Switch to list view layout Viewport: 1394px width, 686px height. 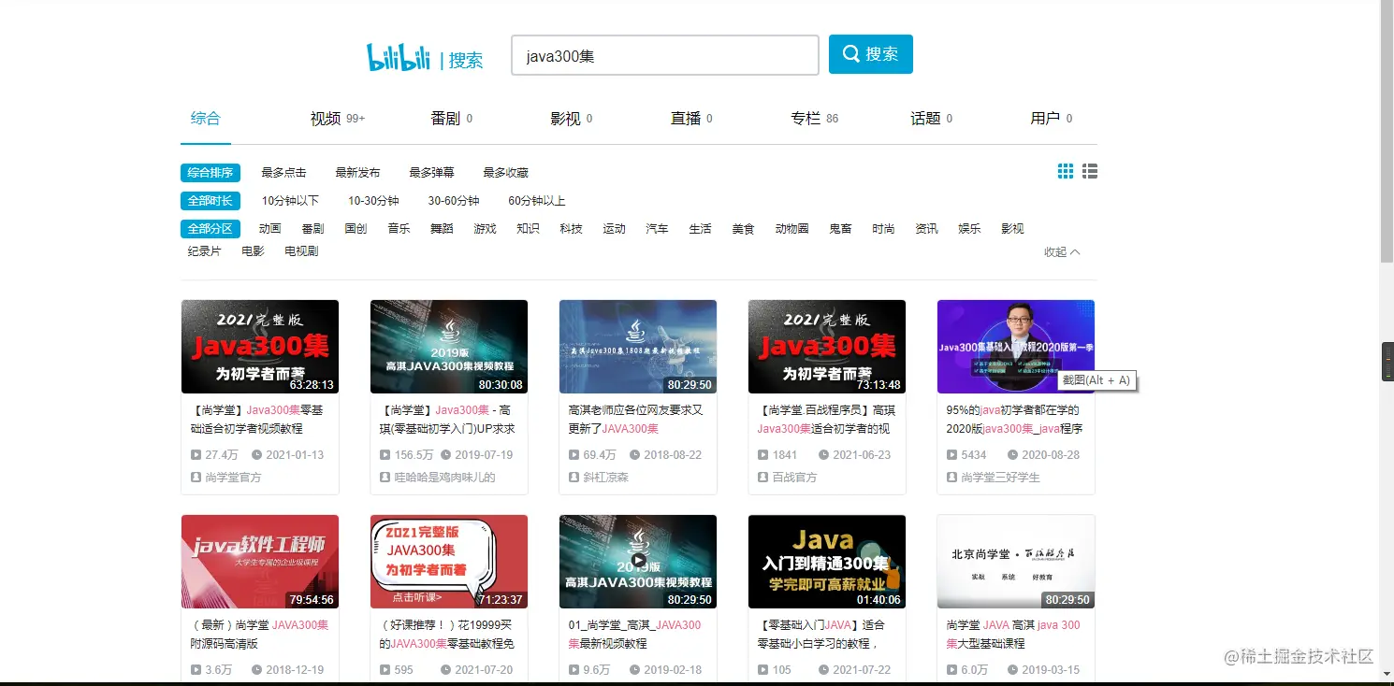[1089, 171]
